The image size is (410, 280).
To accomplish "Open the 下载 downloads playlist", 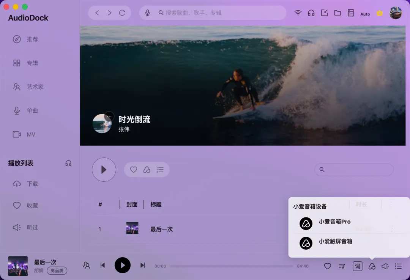I will coord(25,184).
